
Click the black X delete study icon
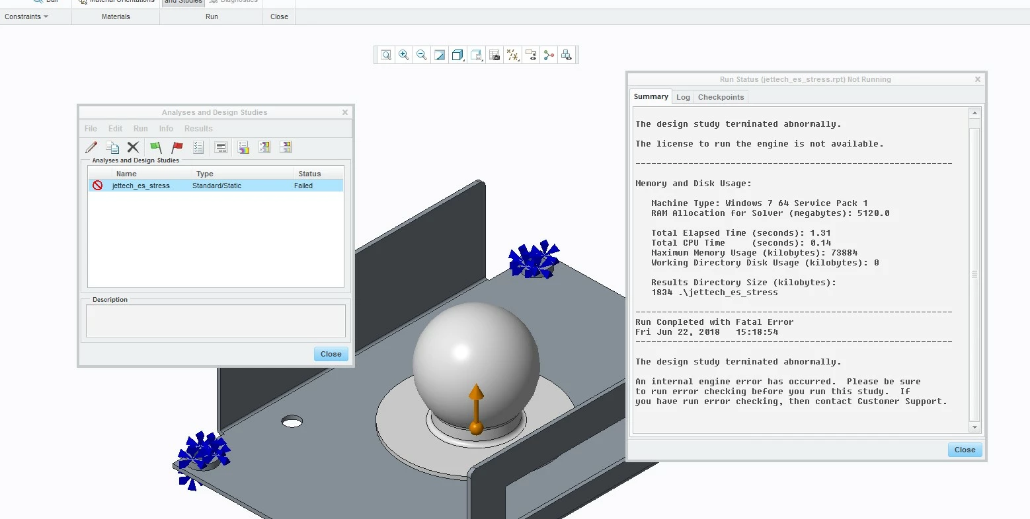(133, 147)
